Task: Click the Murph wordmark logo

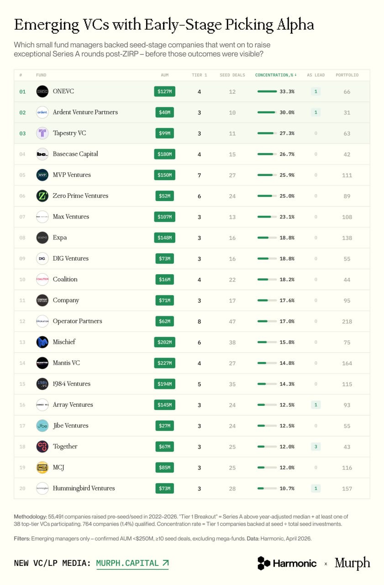Action: coord(352,563)
